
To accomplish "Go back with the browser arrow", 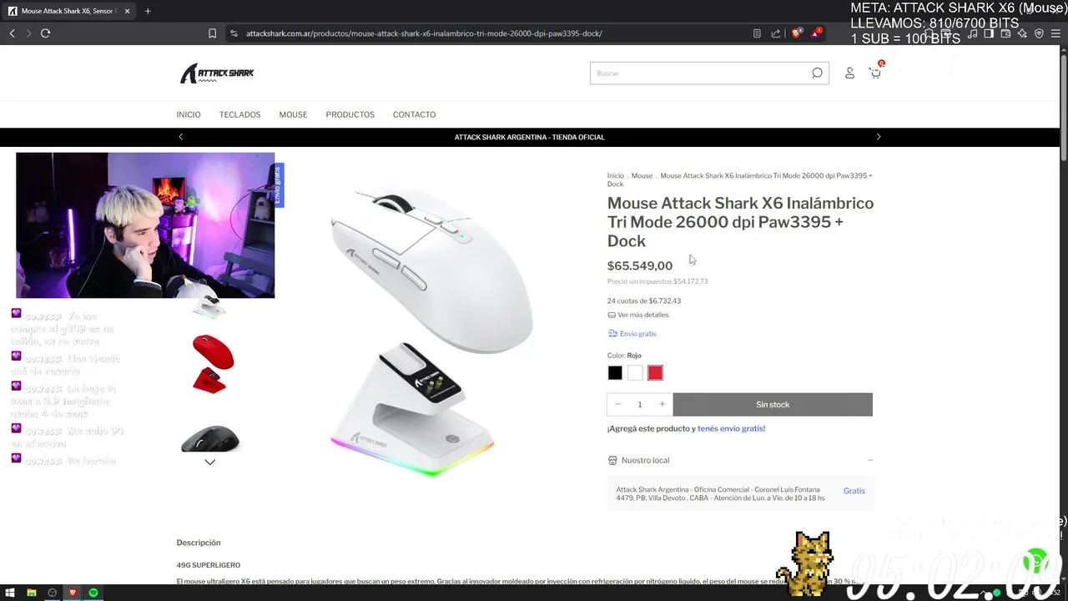I will point(12,33).
